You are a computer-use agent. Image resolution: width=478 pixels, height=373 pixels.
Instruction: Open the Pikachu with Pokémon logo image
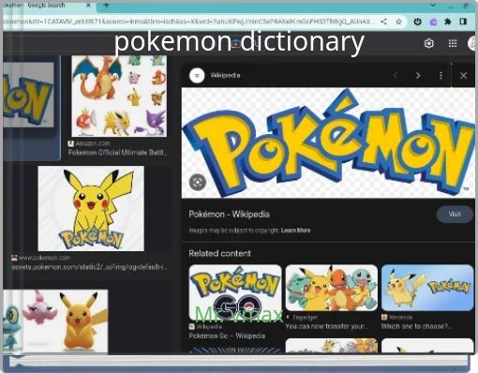[x=91, y=208]
